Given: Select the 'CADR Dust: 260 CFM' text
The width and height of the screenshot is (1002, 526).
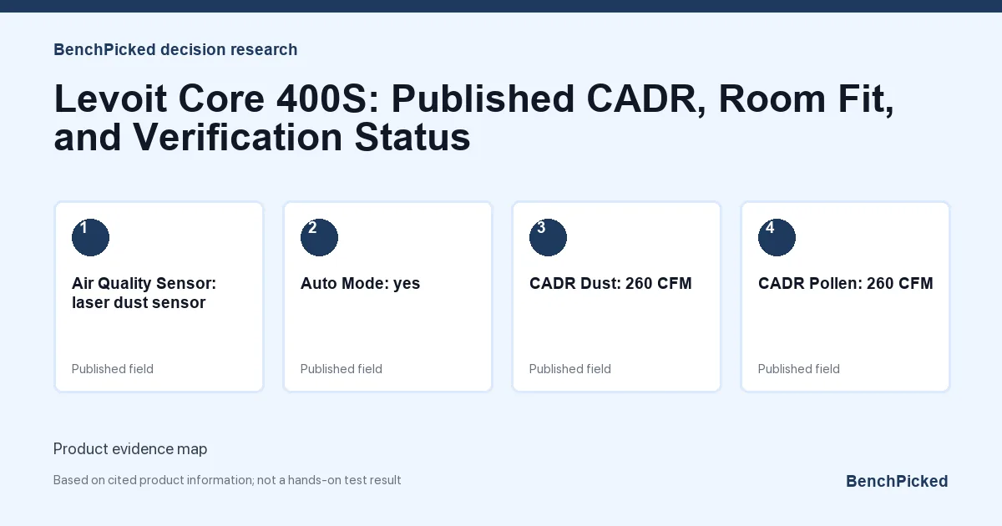Looking at the screenshot, I should tap(610, 284).
